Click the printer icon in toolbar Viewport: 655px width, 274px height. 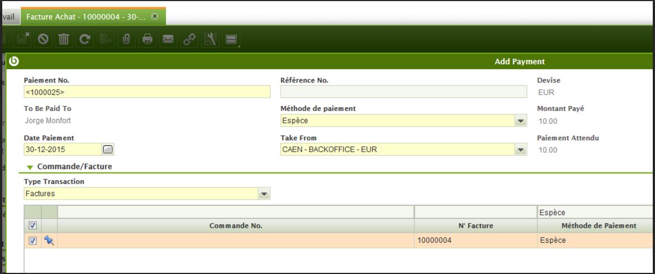(147, 39)
